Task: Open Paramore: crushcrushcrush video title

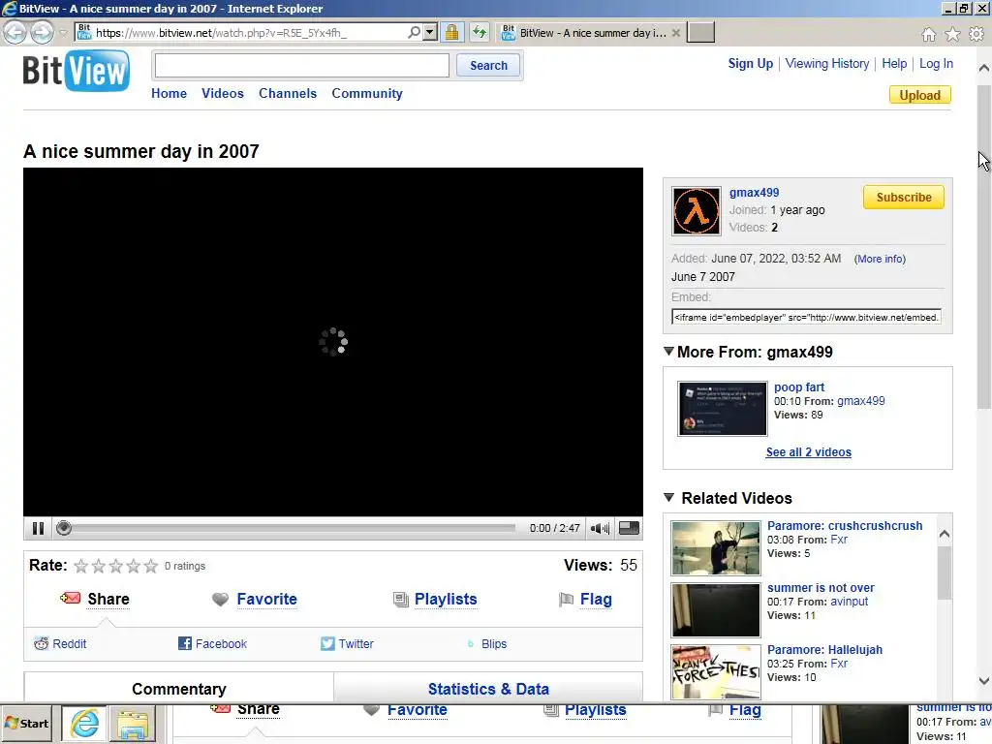Action: pos(845,526)
